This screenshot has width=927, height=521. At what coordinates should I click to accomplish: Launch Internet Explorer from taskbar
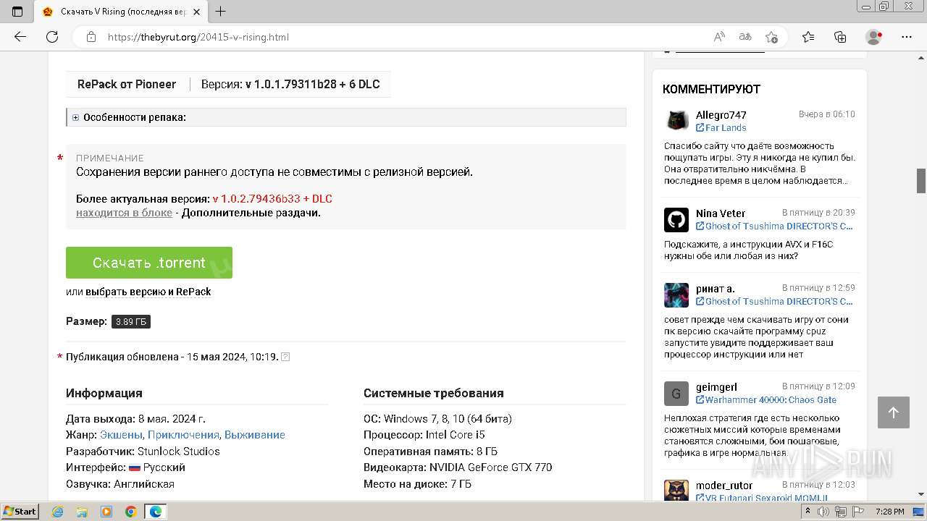click(58, 512)
